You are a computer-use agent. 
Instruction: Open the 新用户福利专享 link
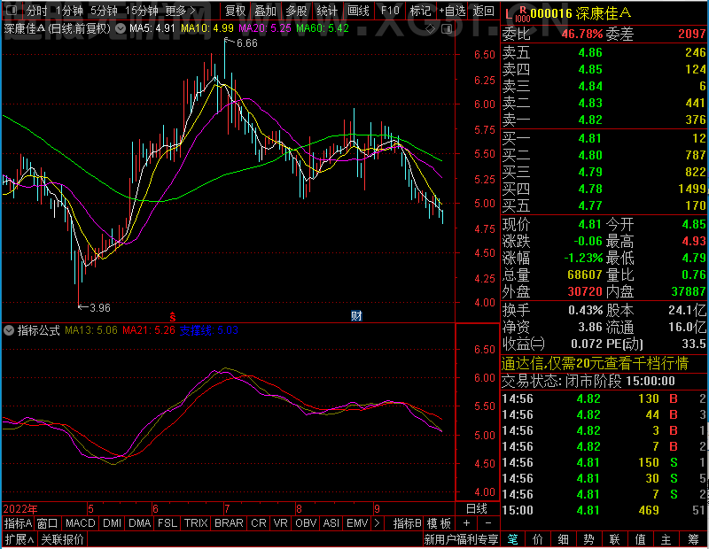click(461, 539)
